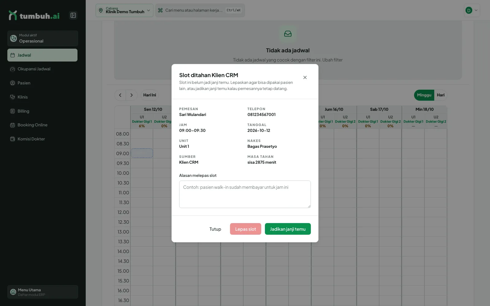Close the Slot ditahan Klien CRM dialog

(x=305, y=77)
